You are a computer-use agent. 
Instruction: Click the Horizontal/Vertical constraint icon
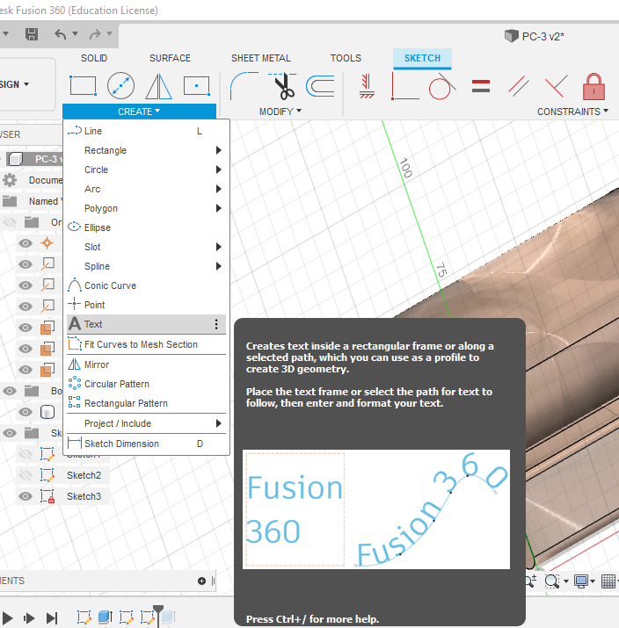367,86
